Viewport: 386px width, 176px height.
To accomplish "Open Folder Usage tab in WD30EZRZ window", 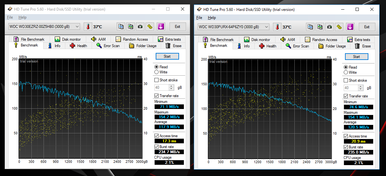I will pos(143,46).
